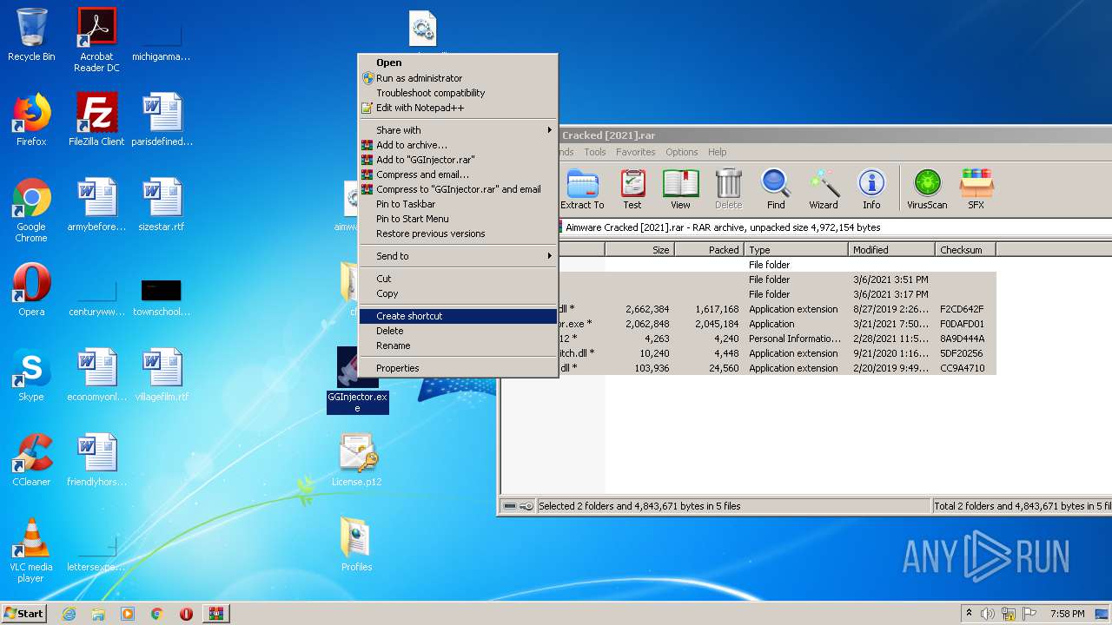Choose Cut from the context menu
Screen dimensions: 1112x625
(x=458, y=279)
